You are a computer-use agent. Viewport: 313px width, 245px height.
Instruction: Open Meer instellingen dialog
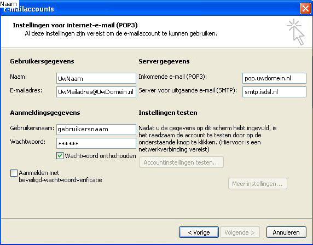[258, 184]
